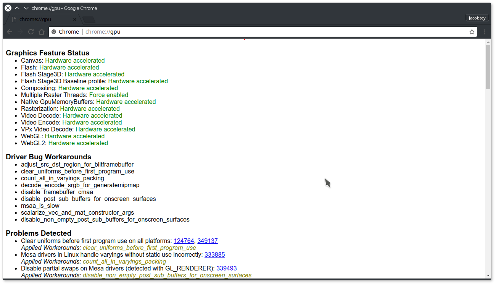
Task: Close the chrome://gpu tab
Action: pyautogui.click(x=75, y=19)
